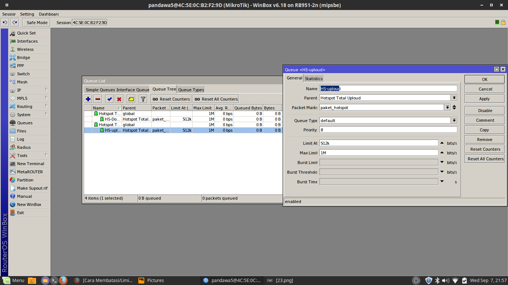Open the Setting menu
The image size is (508, 285).
tap(27, 14)
